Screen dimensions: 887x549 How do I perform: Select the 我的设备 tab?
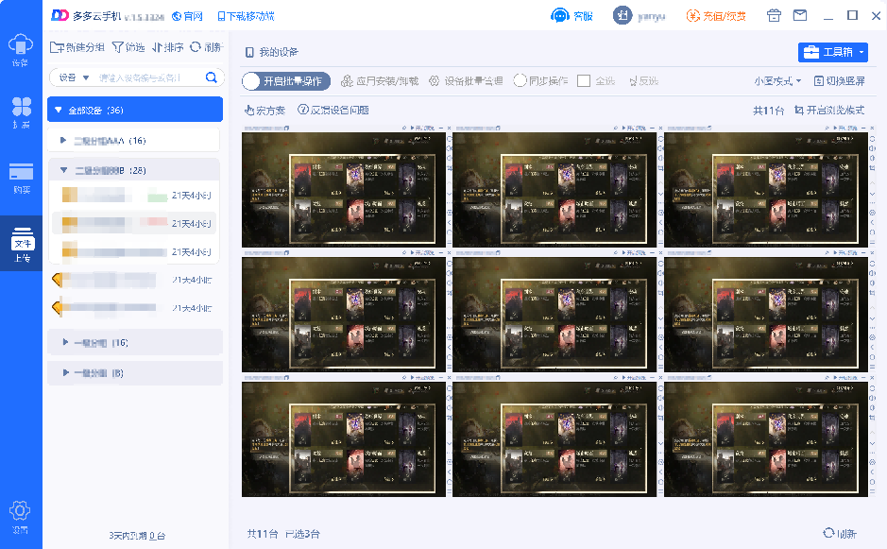tap(271, 52)
